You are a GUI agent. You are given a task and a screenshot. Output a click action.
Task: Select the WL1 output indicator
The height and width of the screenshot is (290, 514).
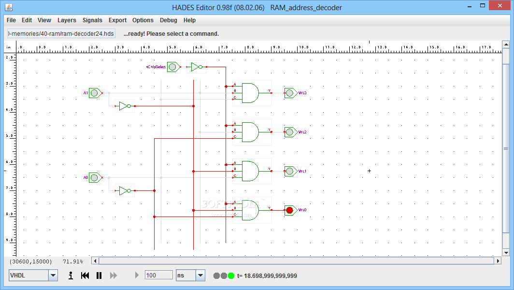(290, 171)
